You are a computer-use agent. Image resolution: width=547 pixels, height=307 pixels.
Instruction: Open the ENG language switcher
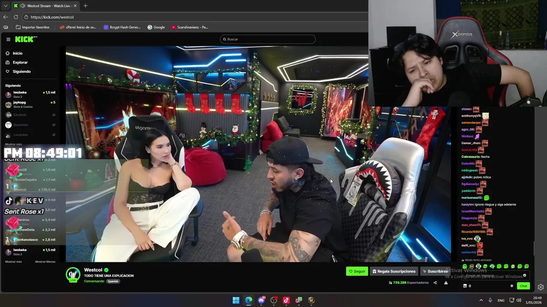coord(501,300)
